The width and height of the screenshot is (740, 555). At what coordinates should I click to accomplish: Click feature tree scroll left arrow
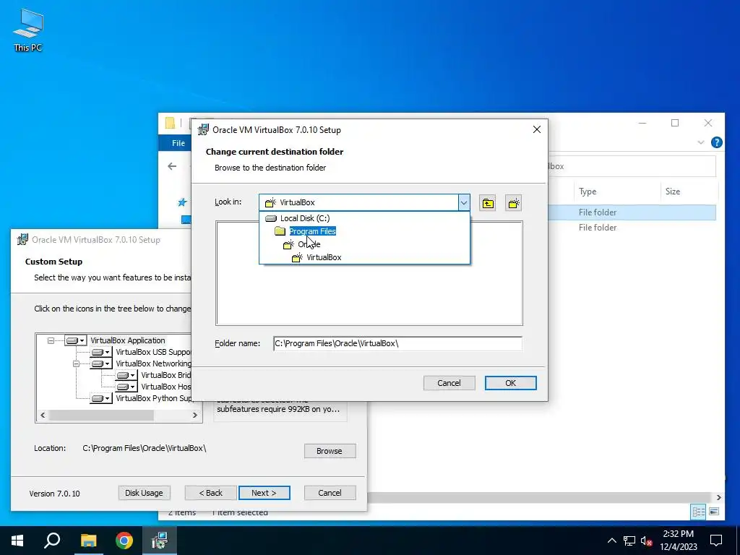click(x=43, y=415)
